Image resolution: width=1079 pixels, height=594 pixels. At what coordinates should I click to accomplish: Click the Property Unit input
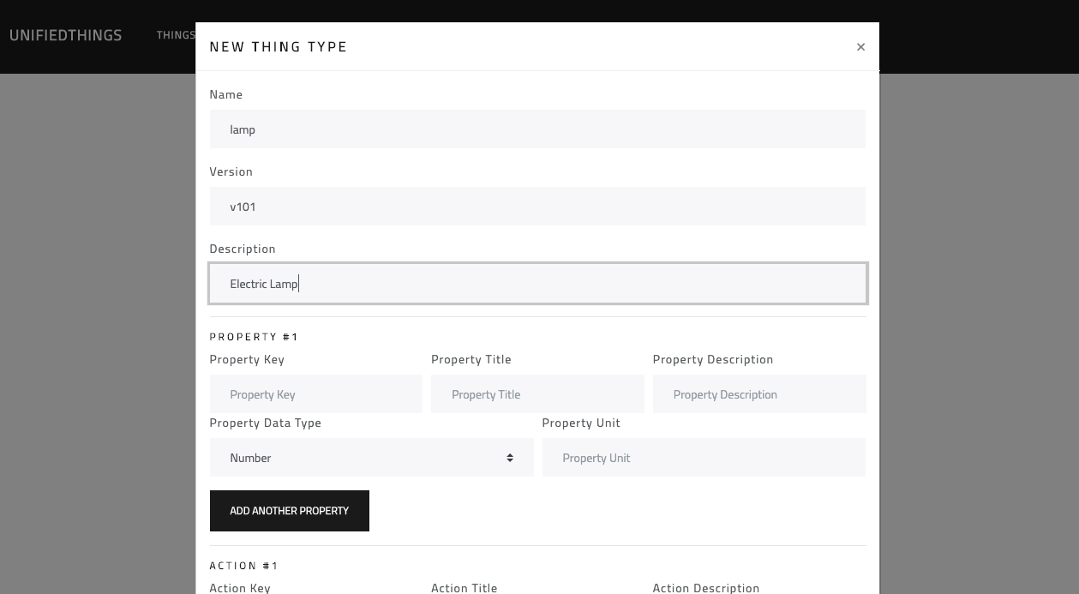tap(704, 457)
